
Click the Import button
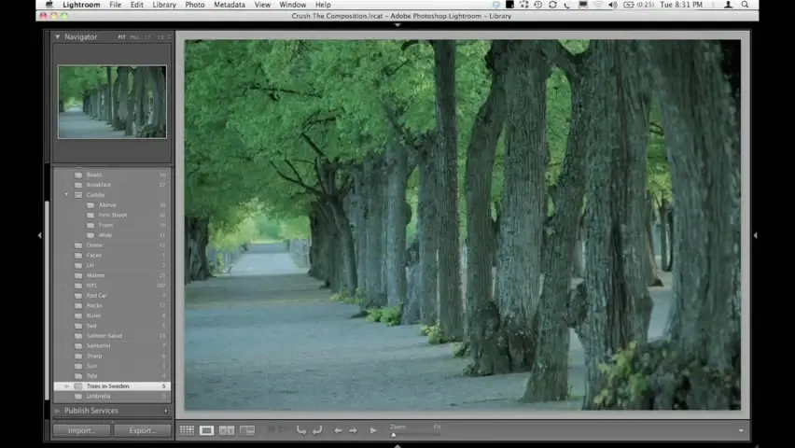coord(81,430)
